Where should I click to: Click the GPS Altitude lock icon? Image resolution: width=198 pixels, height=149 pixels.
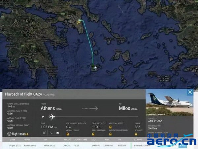tap(68, 134)
